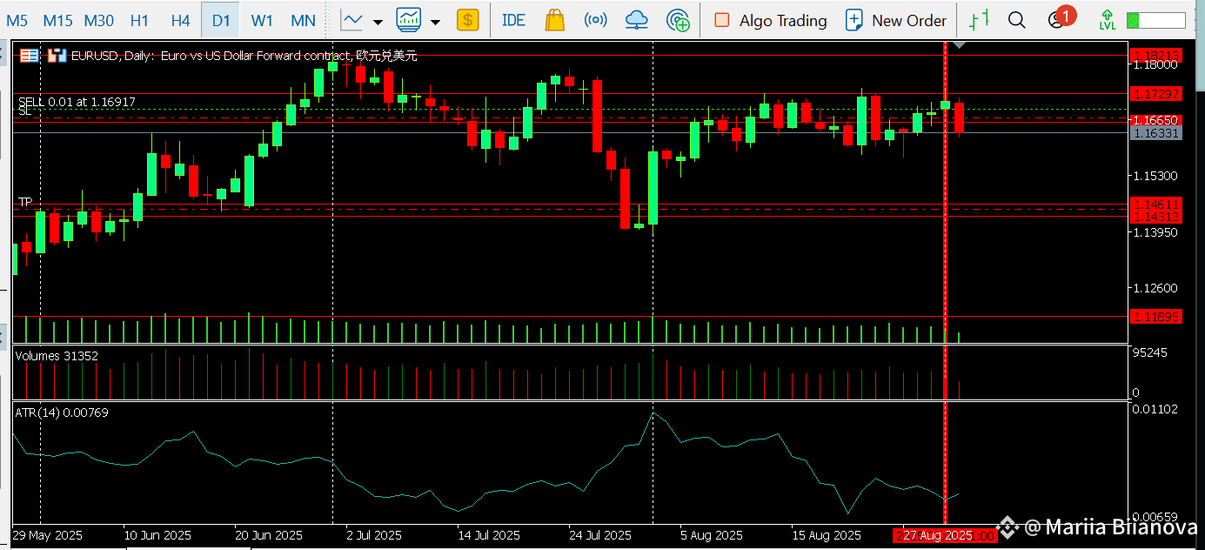Toggle Algo Trading on
This screenshot has height=550, width=1205.
770,20
